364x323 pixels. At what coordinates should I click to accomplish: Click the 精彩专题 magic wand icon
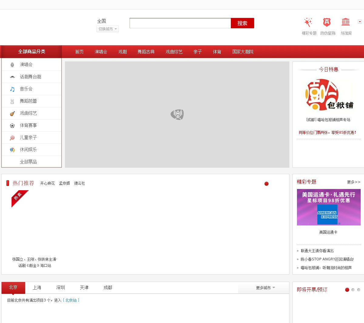[x=308, y=22]
